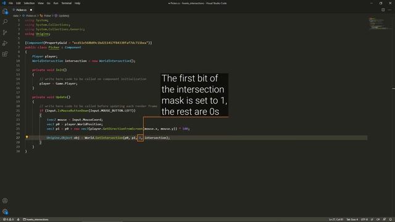
Task: Click 'WorldIntersection intersection' on line 10
Action: tap(59, 61)
